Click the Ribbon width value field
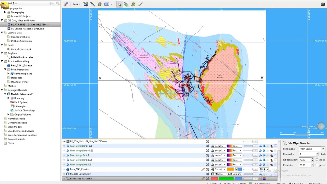327x184 pixels. (305, 160)
